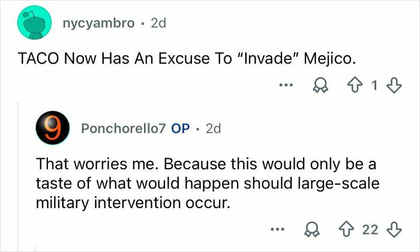The width and height of the screenshot is (420, 252).
Task: Click the 2d timestamp on Ponchorello7's reply
Action: coord(212,130)
